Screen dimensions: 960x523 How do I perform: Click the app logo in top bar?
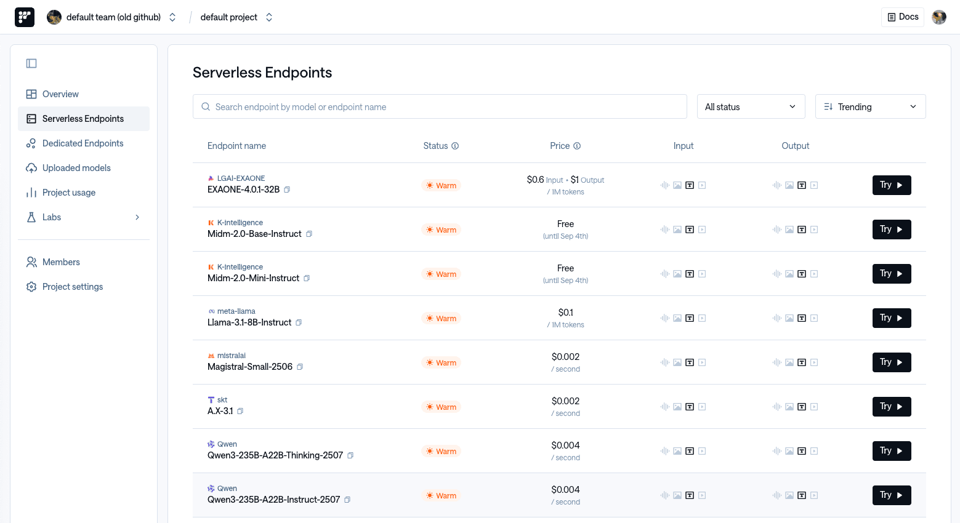pos(25,17)
